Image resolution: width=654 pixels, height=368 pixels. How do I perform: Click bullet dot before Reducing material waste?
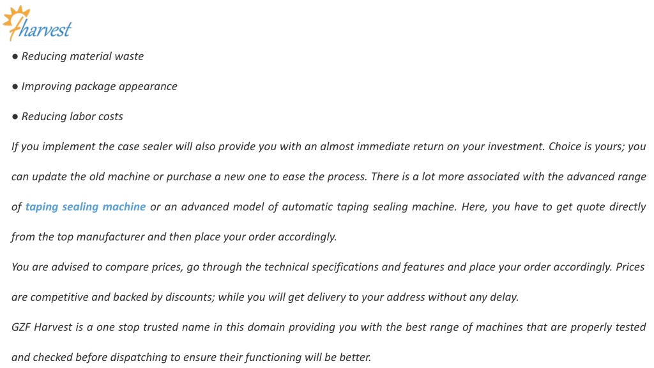[15, 56]
